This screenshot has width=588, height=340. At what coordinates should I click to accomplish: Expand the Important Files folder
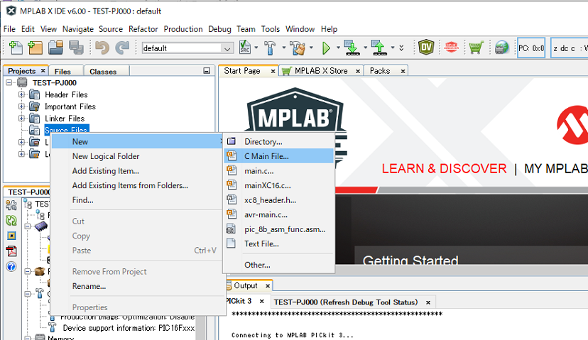(22, 106)
